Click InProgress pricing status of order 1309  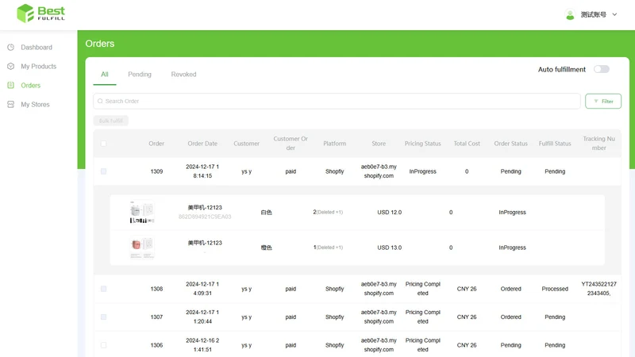423,171
